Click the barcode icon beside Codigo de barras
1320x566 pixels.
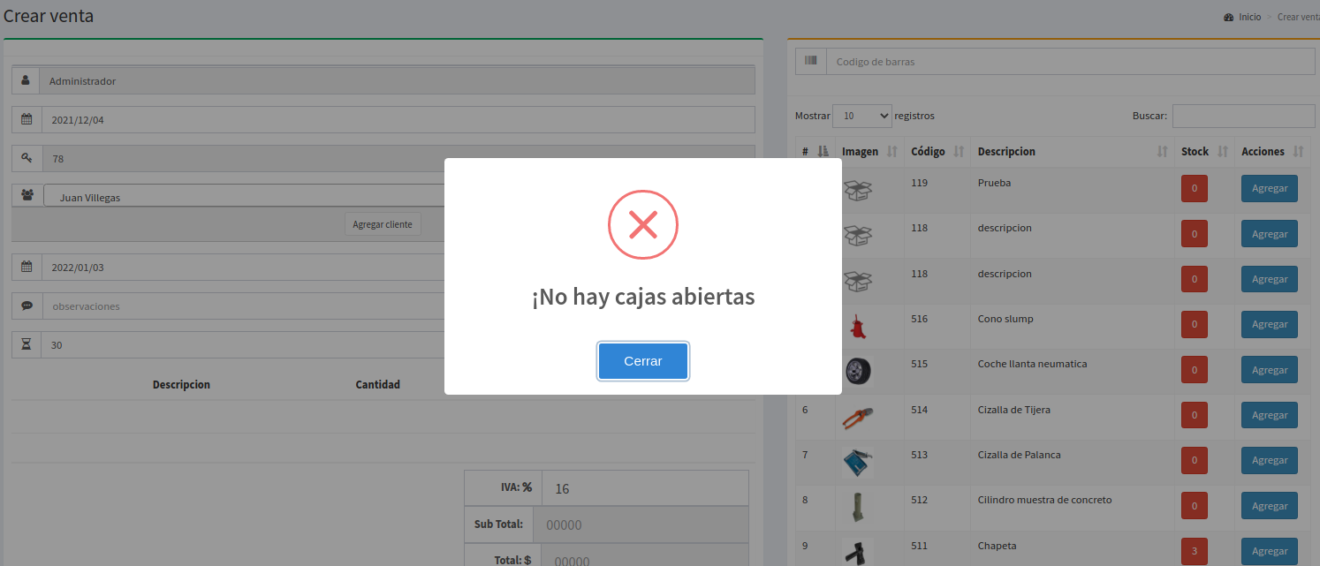click(x=810, y=62)
